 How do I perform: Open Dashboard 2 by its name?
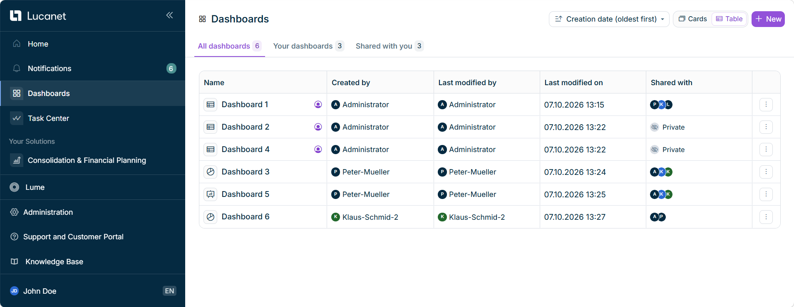[246, 127]
